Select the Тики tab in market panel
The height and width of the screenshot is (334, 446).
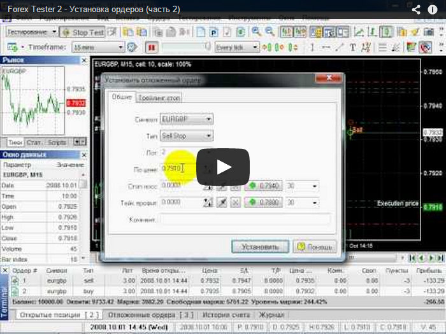coord(15,143)
